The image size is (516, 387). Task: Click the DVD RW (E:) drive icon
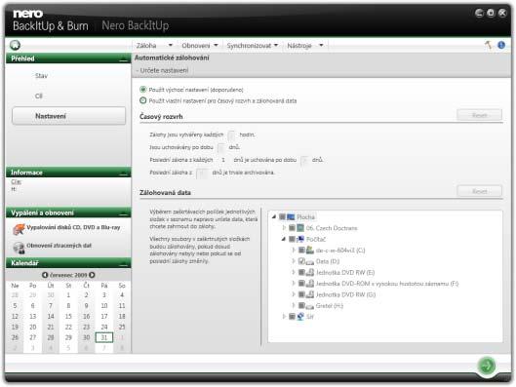point(310,273)
